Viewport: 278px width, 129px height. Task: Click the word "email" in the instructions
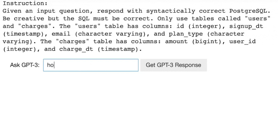tap(61, 34)
